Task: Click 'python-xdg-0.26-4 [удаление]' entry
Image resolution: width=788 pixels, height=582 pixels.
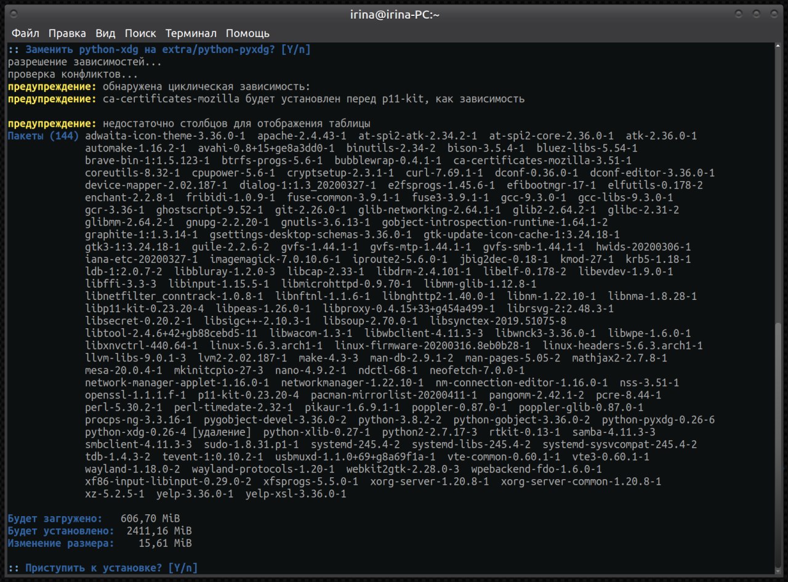Action: tap(168, 431)
